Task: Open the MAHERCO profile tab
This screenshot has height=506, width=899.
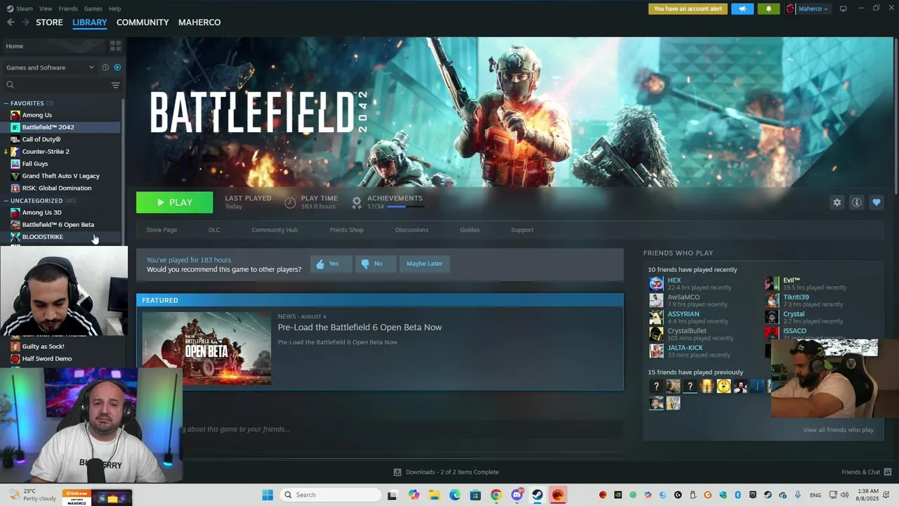Action: click(x=199, y=22)
